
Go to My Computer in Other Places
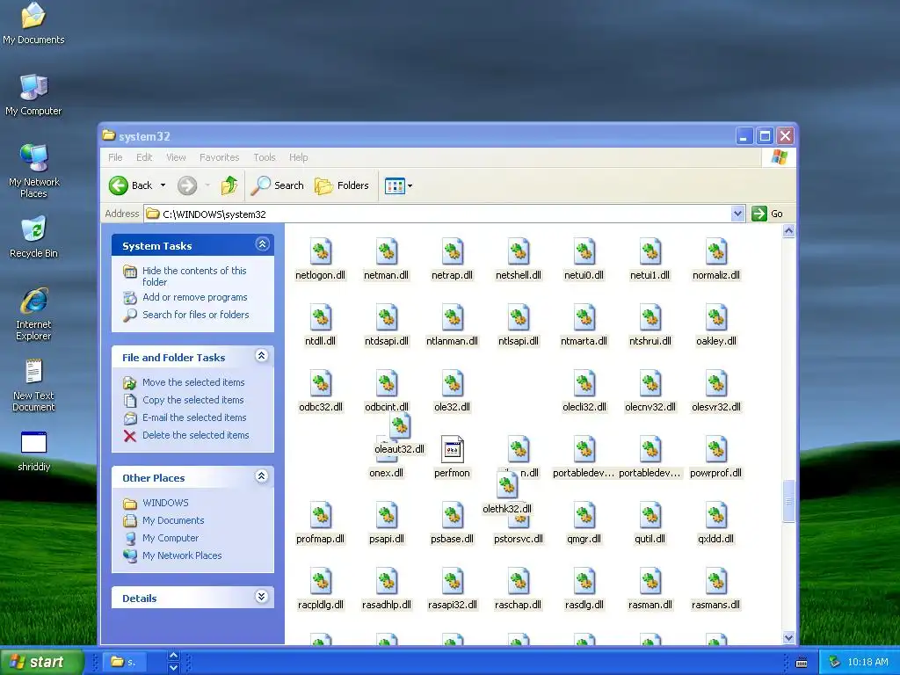(x=171, y=539)
